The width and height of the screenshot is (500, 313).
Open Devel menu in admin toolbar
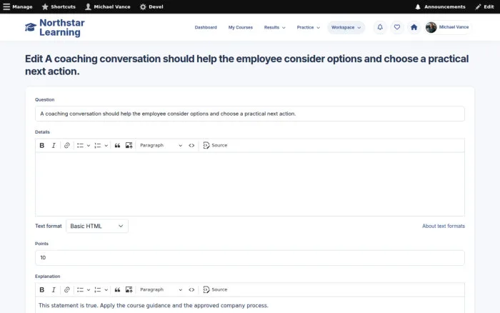151,6
